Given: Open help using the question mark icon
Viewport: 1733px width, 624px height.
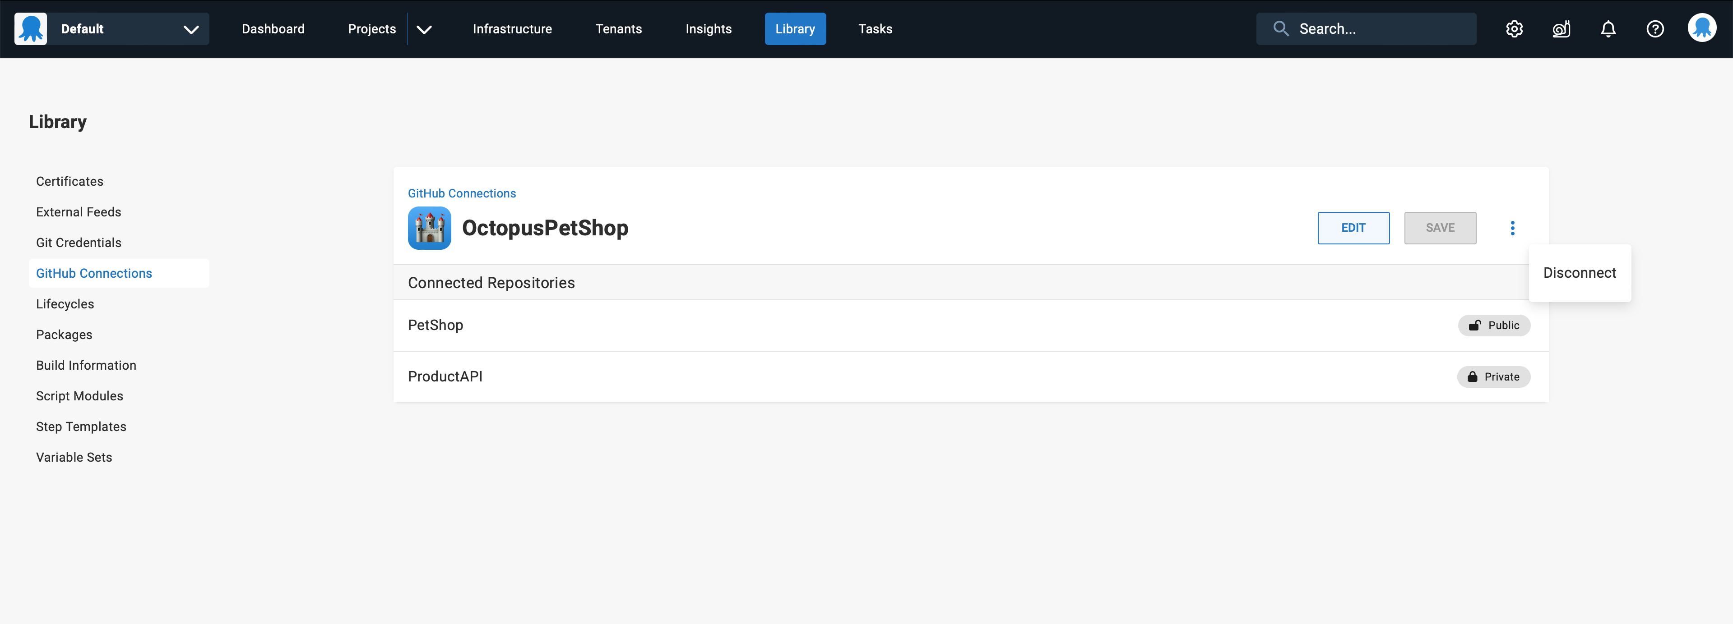Looking at the screenshot, I should 1656,28.
